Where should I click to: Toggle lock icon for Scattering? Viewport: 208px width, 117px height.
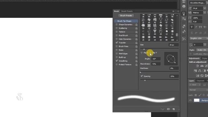(x=136, y=28)
